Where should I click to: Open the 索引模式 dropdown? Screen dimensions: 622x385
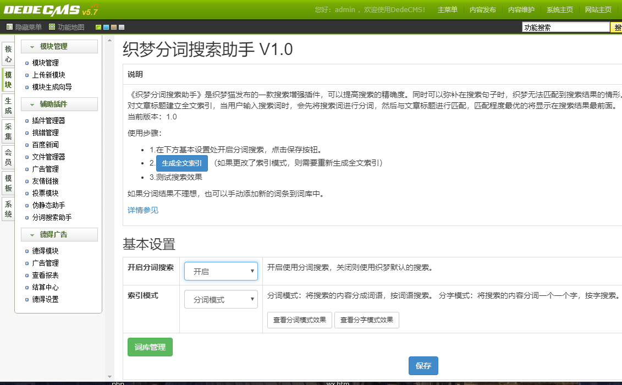click(221, 299)
